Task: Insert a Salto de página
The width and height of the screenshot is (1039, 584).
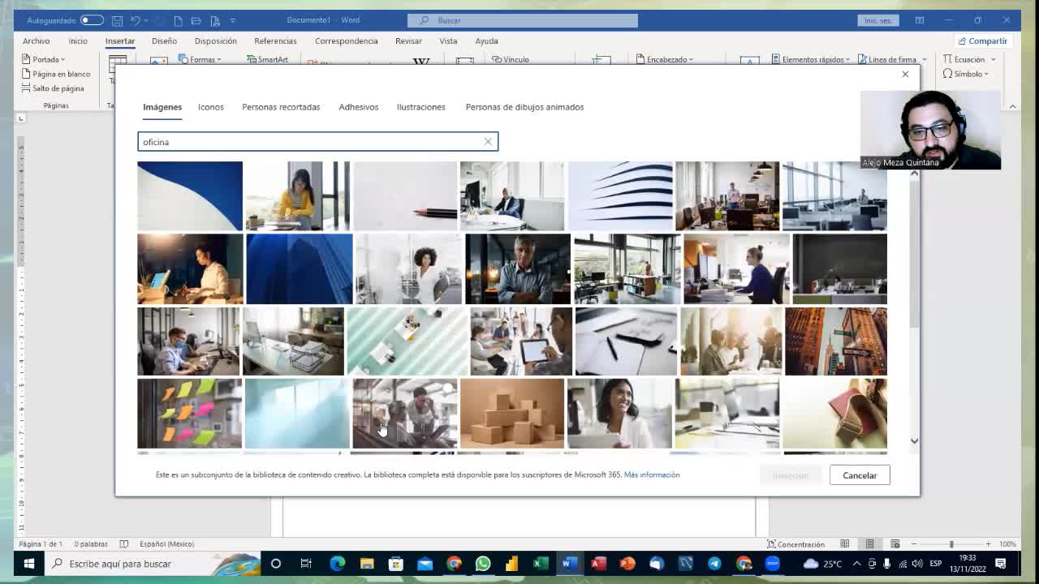Action: click(x=53, y=88)
